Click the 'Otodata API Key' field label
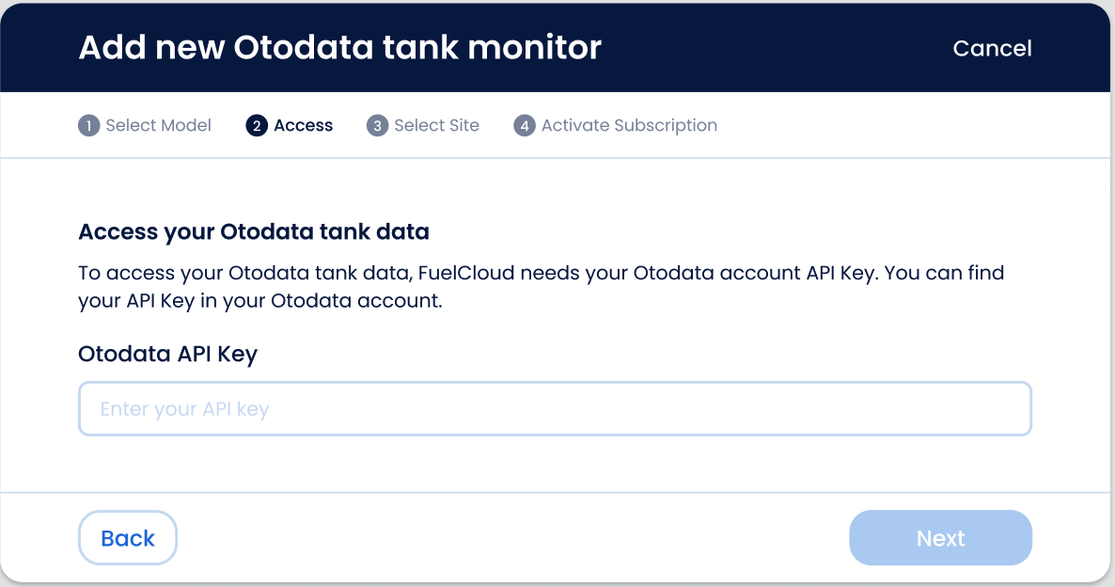Viewport: 1115px width, 587px height. [168, 355]
